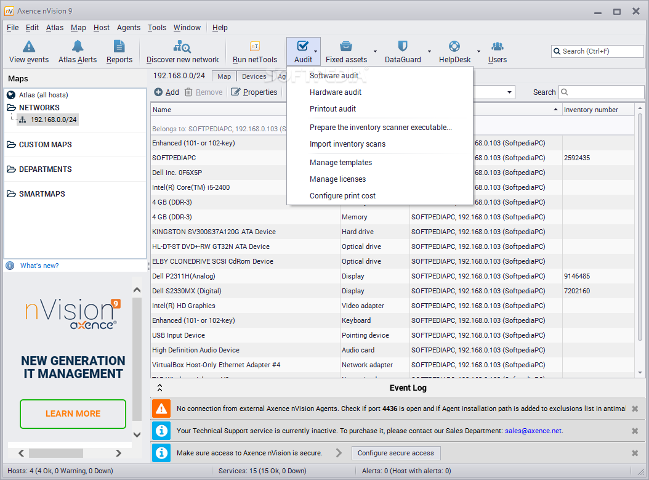Expand DataGuard dropdown arrow
This screenshot has height=480, width=649.
429,51
